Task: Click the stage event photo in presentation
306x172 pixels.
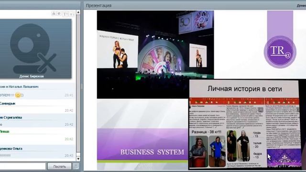Action: click(155, 54)
